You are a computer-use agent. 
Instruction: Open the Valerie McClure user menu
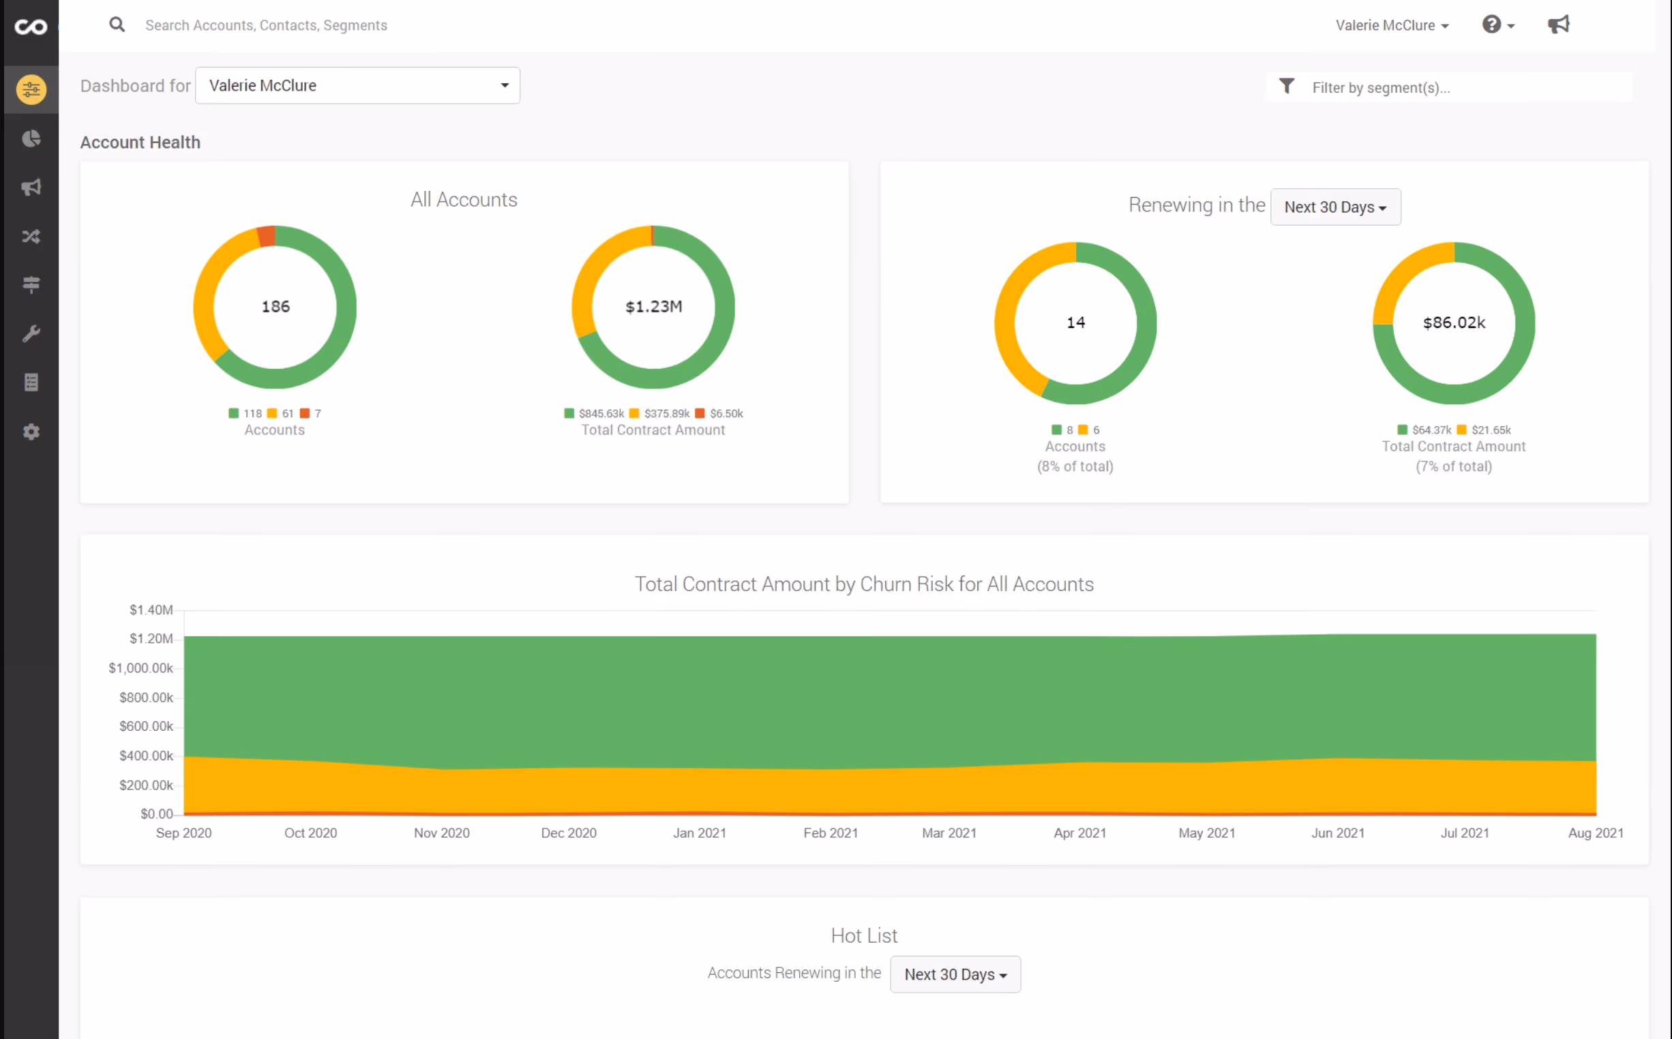pyautogui.click(x=1392, y=25)
